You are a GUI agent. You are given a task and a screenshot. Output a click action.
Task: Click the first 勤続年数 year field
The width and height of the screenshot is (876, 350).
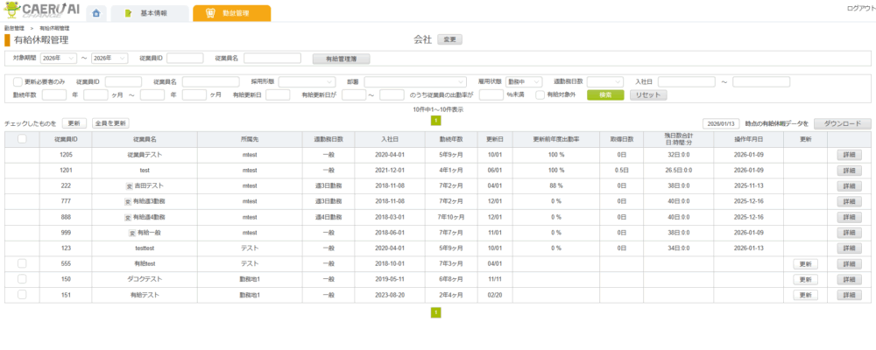54,94
